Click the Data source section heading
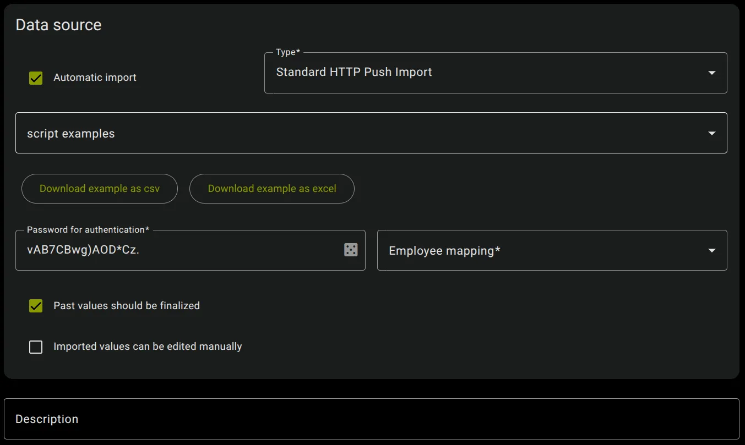This screenshot has width=745, height=445. point(58,25)
